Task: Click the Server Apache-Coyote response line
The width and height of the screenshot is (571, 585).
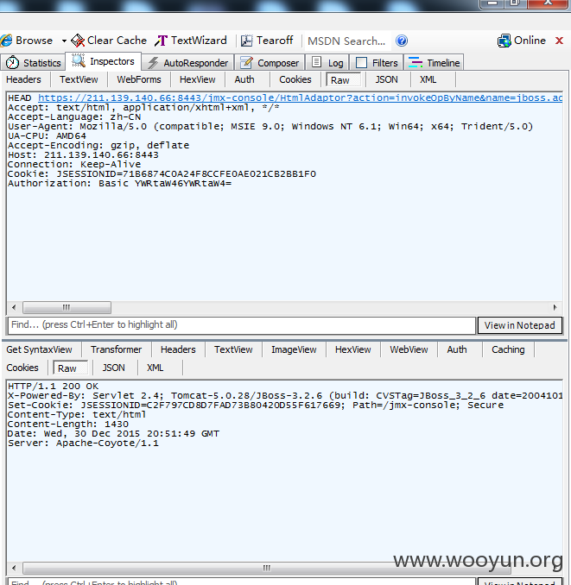Action: click(83, 443)
